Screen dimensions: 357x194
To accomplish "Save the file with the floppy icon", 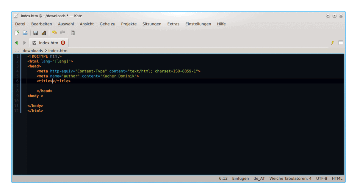I will tap(35, 33).
